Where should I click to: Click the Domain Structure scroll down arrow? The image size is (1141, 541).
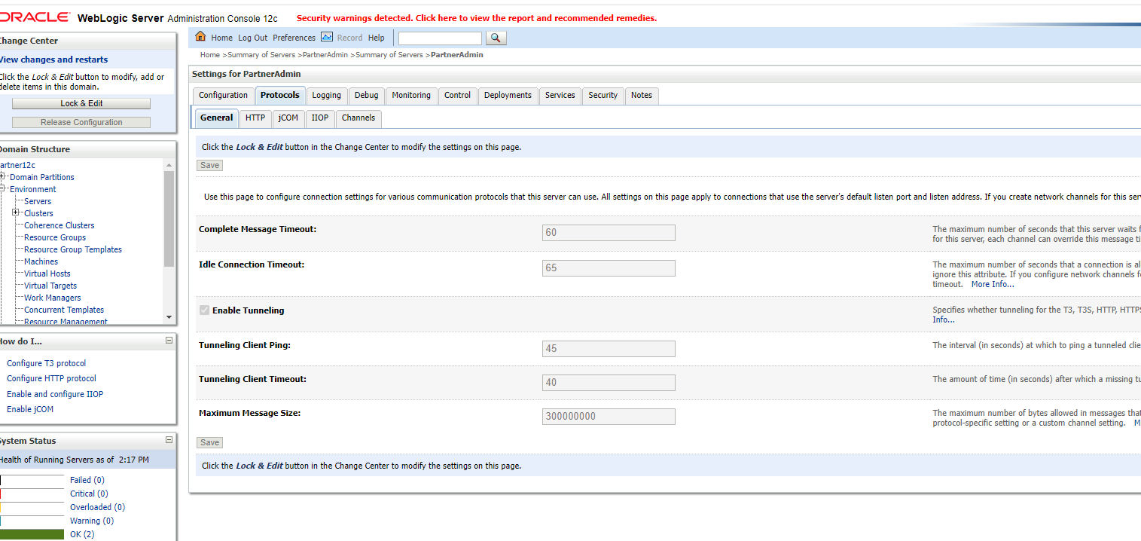pyautogui.click(x=169, y=317)
